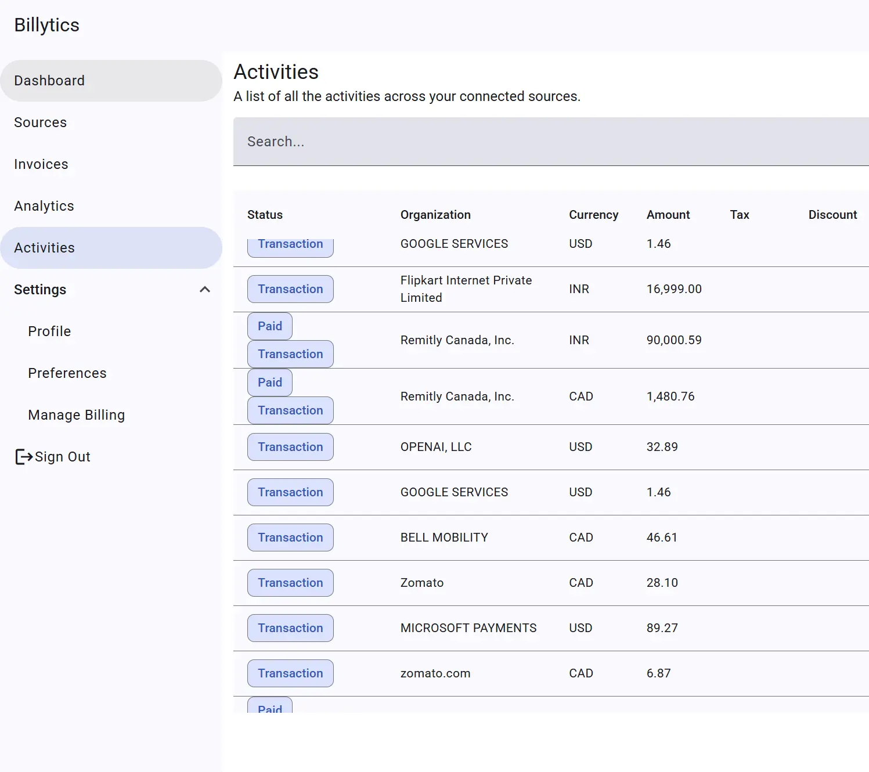Image resolution: width=869 pixels, height=772 pixels.
Task: Click the USD currency in OPENAI row
Action: (x=580, y=447)
